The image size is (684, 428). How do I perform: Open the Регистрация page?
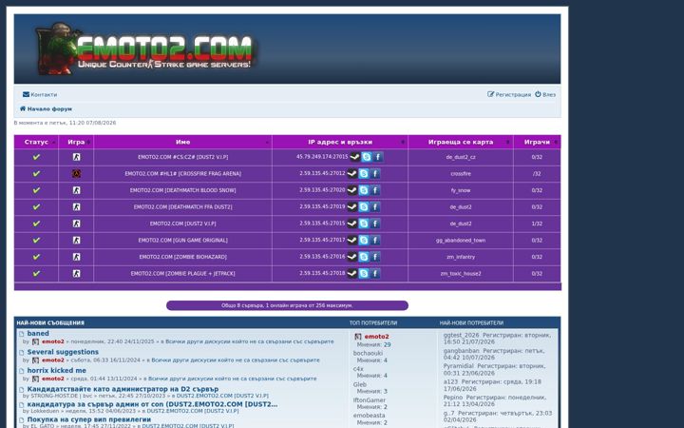tap(509, 94)
